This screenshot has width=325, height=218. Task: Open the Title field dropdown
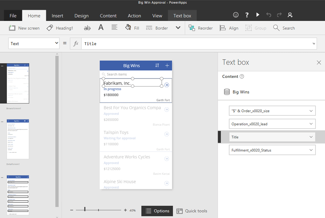click(x=272, y=137)
